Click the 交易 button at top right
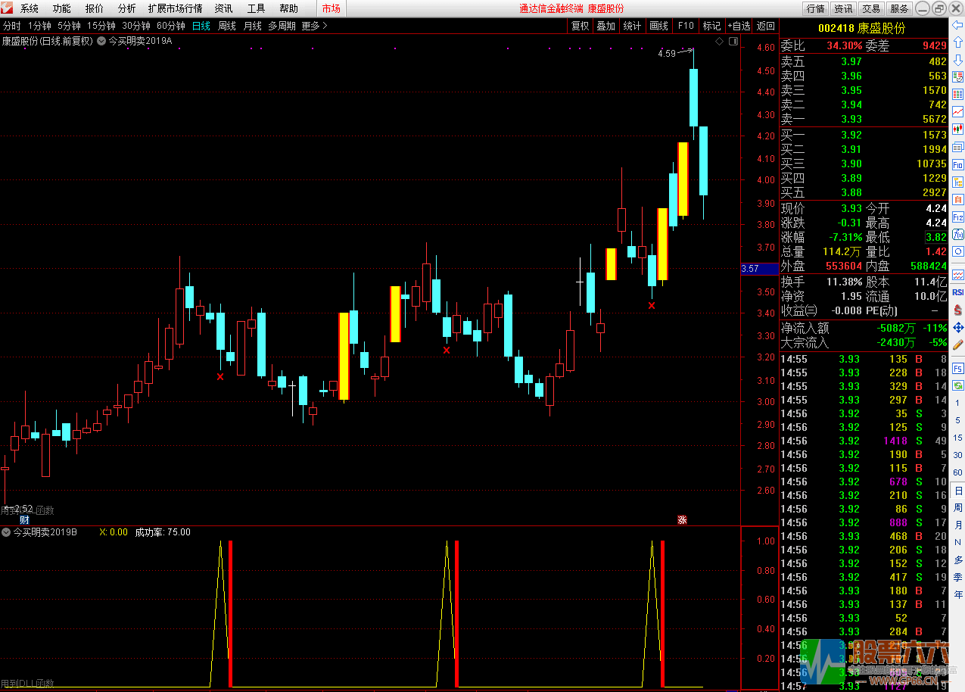 click(871, 8)
